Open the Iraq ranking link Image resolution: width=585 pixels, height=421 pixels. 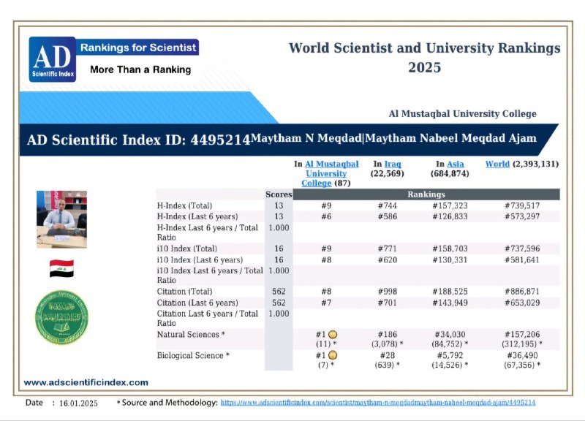393,164
